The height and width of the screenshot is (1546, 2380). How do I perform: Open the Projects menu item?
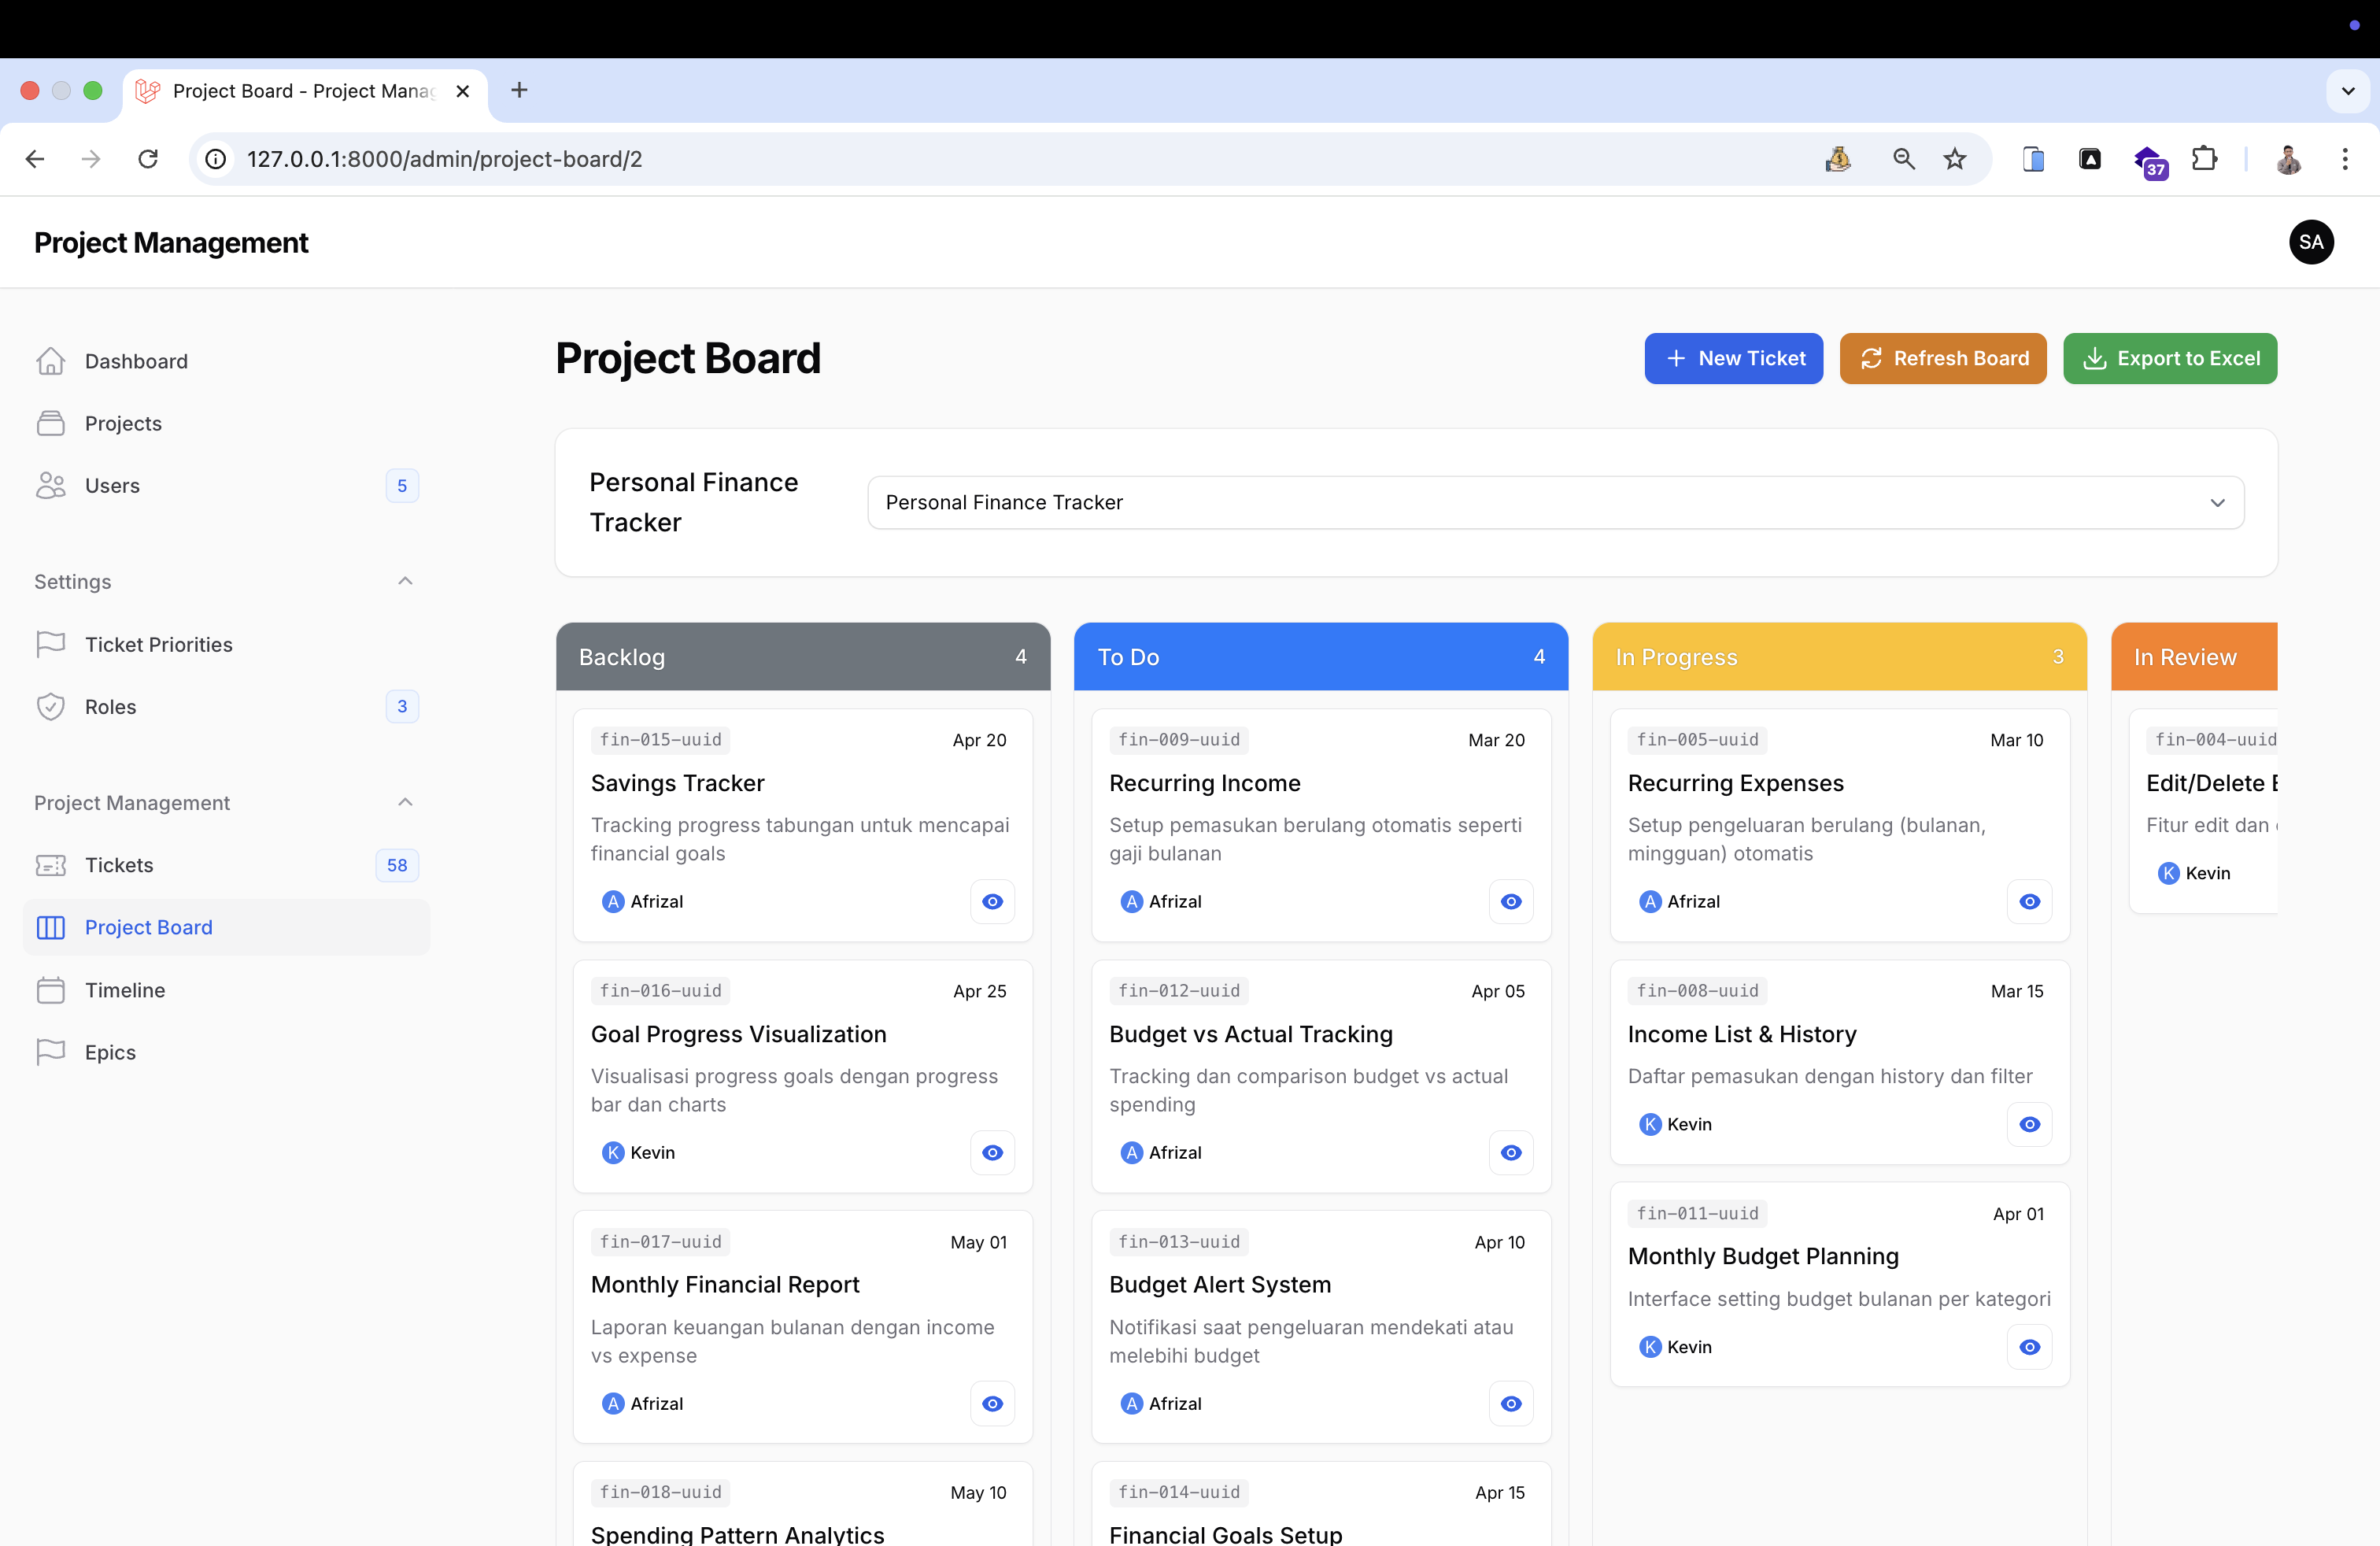click(x=123, y=423)
